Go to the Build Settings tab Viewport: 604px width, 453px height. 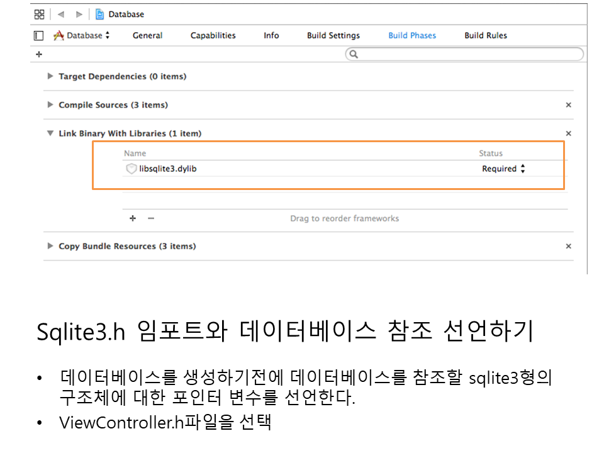coord(333,36)
